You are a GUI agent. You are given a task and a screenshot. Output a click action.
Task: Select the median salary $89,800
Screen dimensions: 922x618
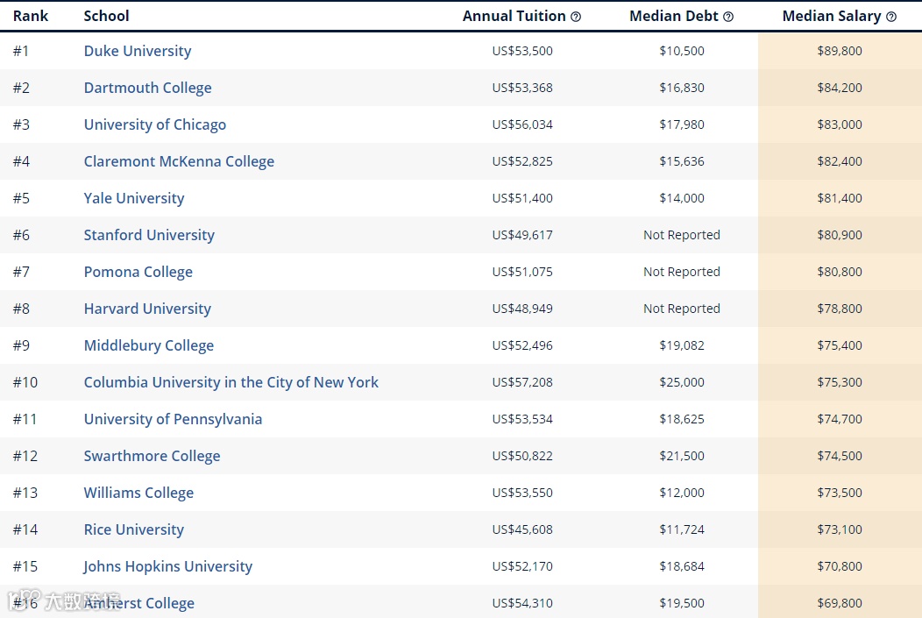pos(840,51)
